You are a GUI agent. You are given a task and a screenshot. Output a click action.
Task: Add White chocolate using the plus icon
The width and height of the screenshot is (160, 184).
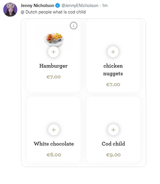[x=54, y=130]
